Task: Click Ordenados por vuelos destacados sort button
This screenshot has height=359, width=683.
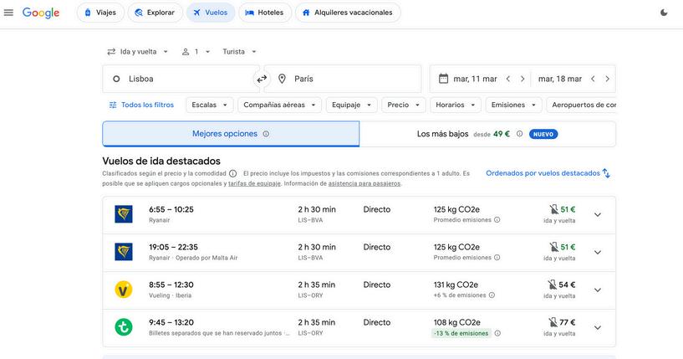Action: click(548, 173)
